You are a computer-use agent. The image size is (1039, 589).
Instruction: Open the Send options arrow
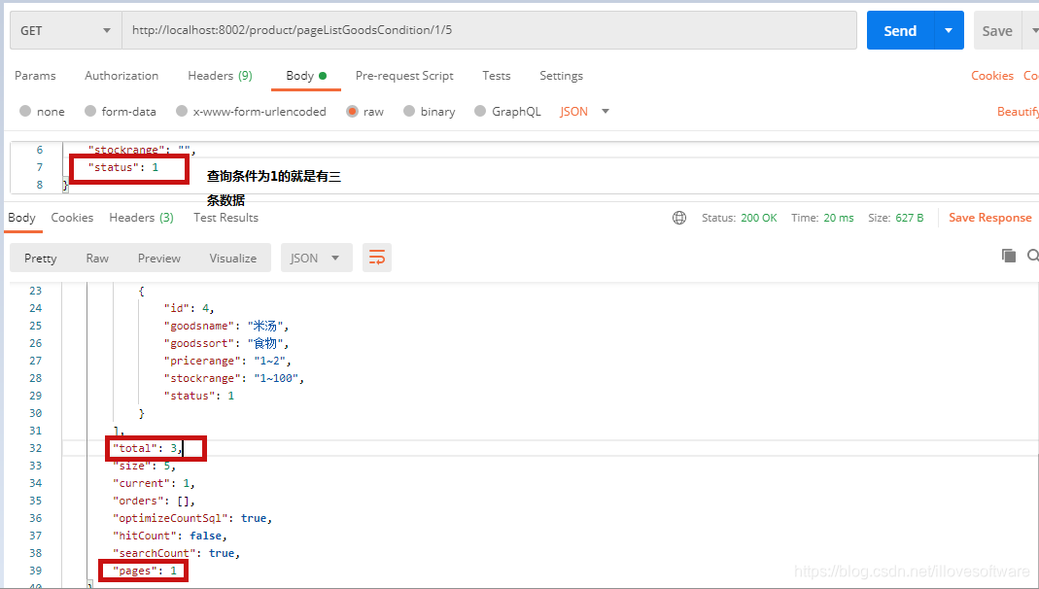pos(949,30)
